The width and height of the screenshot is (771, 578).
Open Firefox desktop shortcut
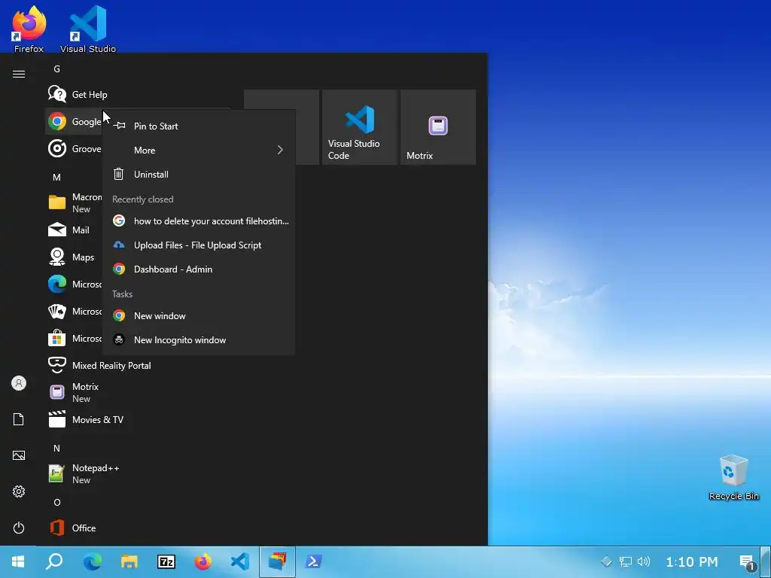tap(29, 29)
